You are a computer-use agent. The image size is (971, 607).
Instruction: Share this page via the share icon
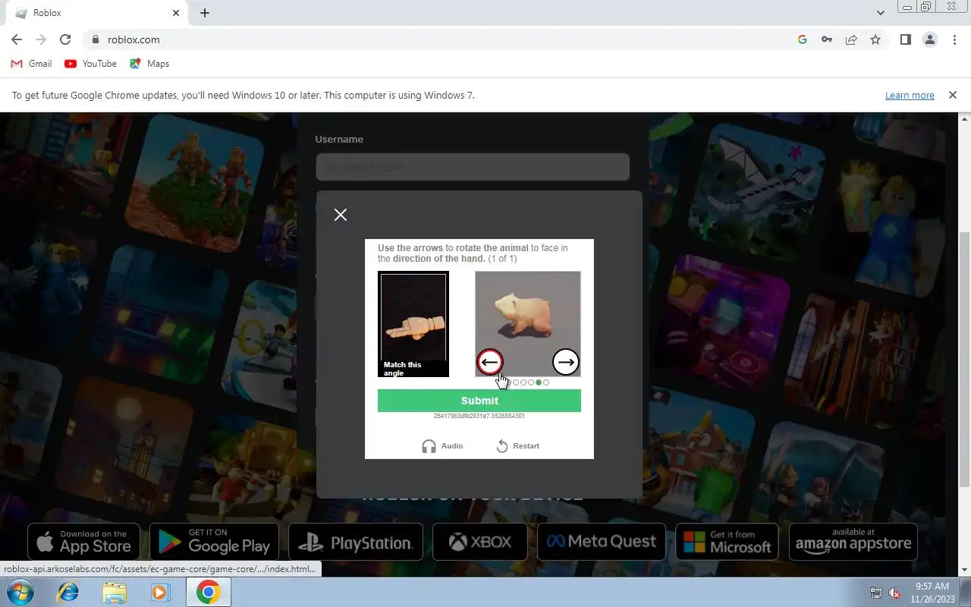pos(851,39)
